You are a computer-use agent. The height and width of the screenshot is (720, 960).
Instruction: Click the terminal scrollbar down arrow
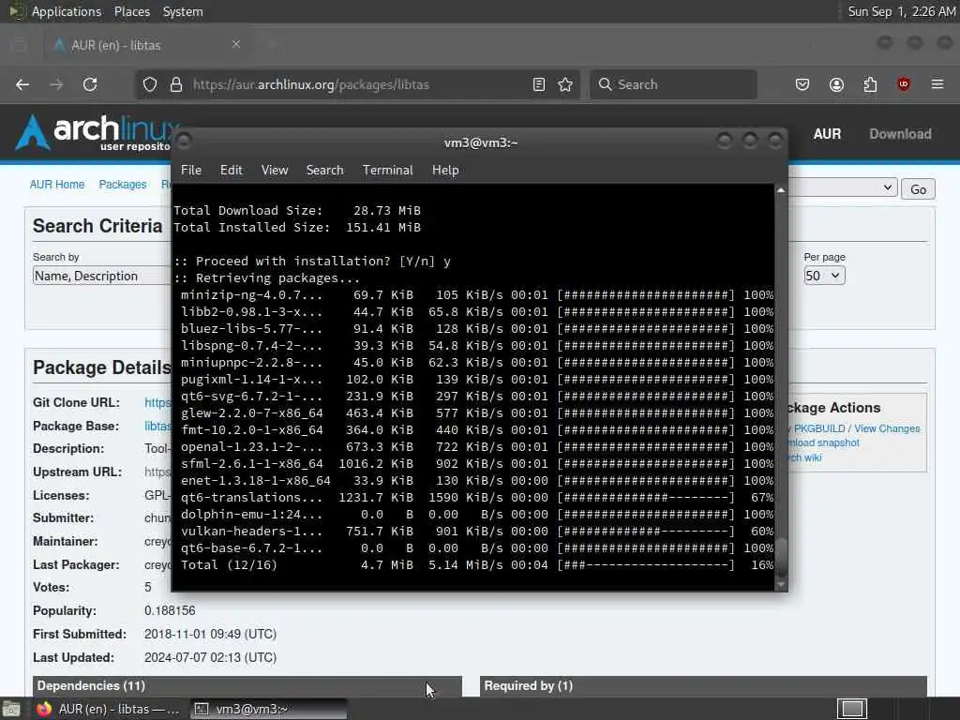(781, 585)
